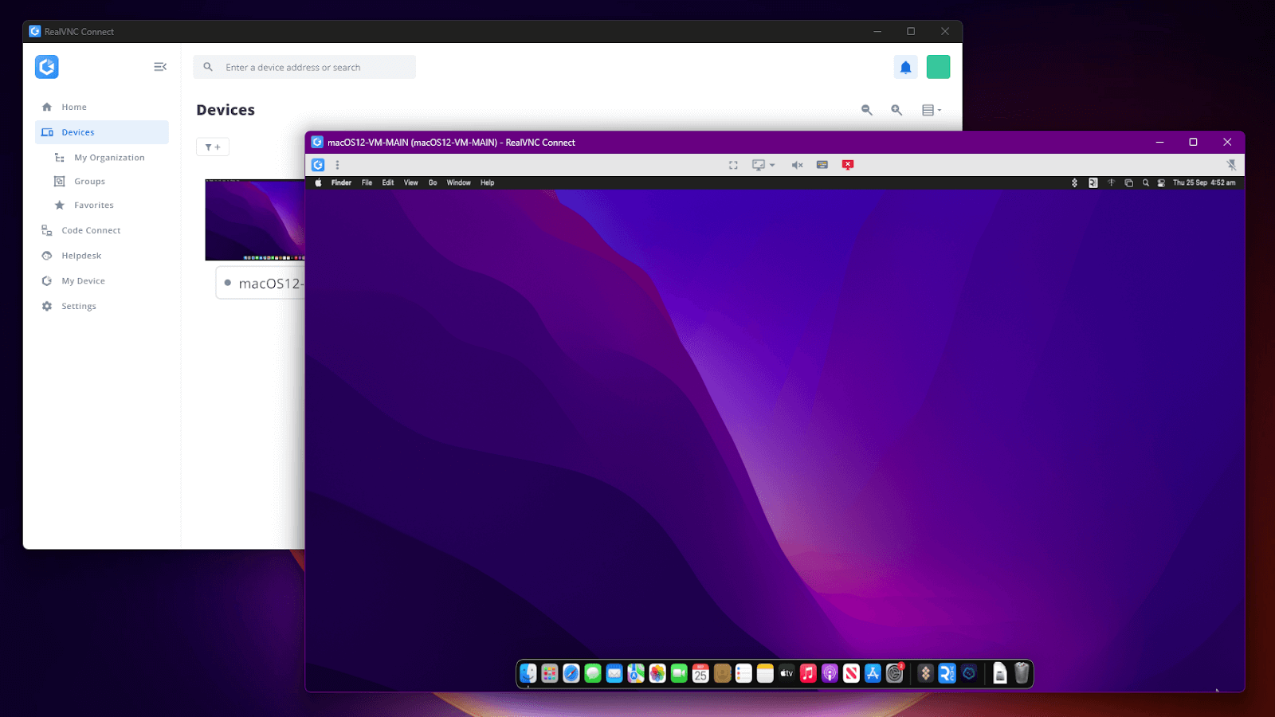Enter full screen mode in viewer toolbar
Viewport: 1275px width, 717px height.
733,165
